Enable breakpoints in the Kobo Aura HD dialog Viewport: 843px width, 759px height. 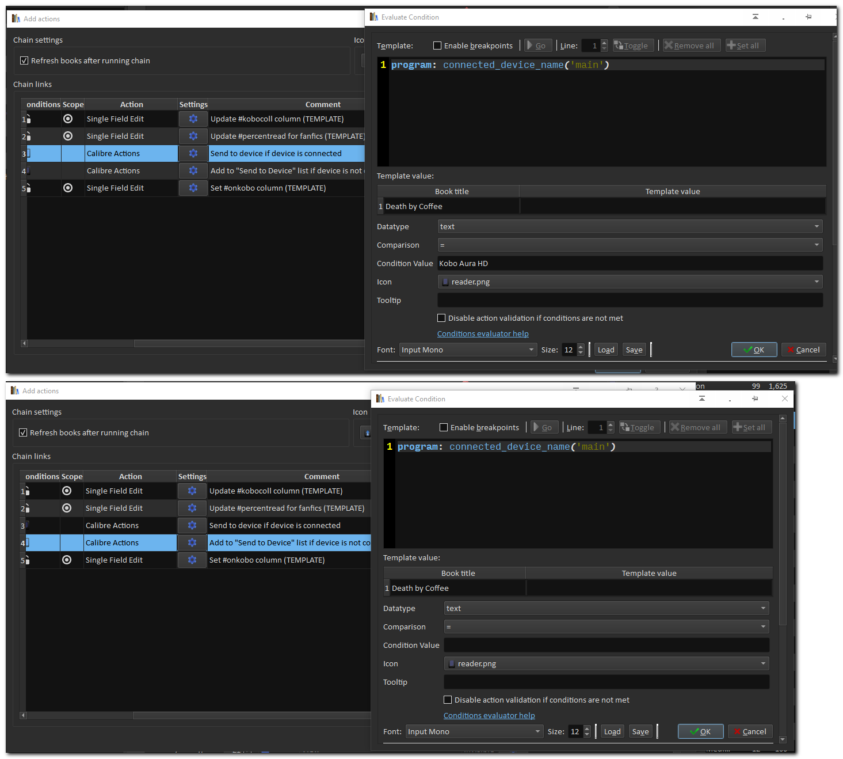point(437,45)
